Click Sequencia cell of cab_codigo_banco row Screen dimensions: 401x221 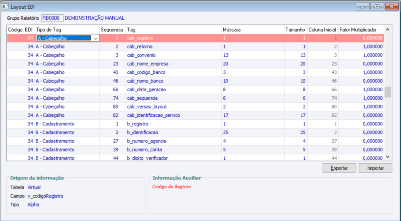[x=112, y=72]
